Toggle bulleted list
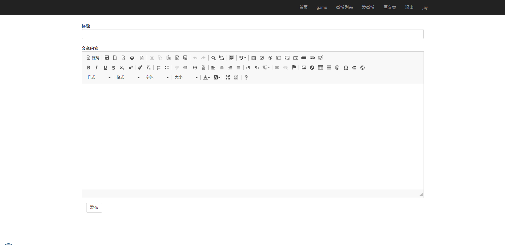The image size is (505, 245). [167, 68]
